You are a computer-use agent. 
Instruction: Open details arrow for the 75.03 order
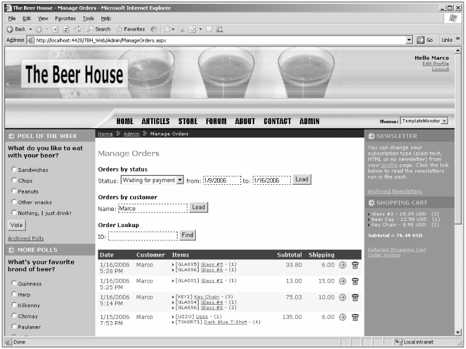click(x=343, y=297)
